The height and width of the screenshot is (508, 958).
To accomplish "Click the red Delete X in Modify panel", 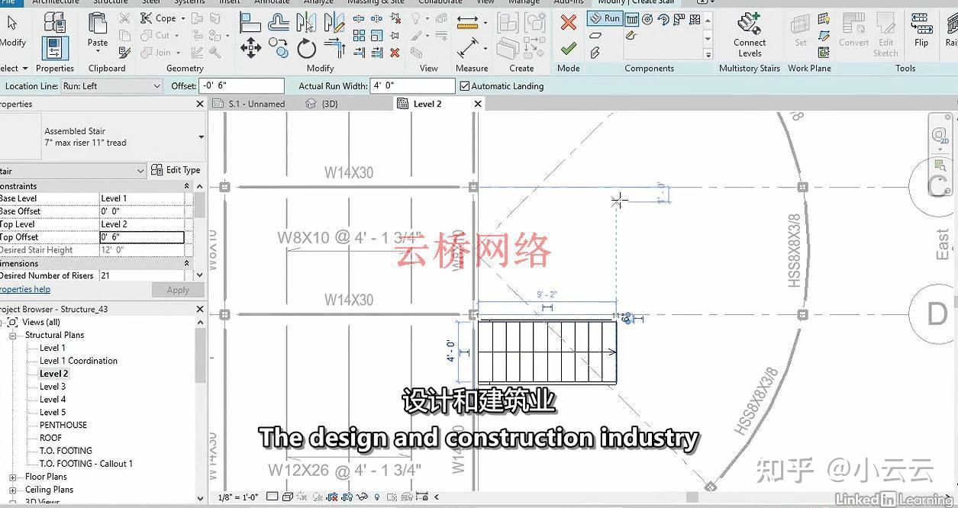I will (395, 53).
